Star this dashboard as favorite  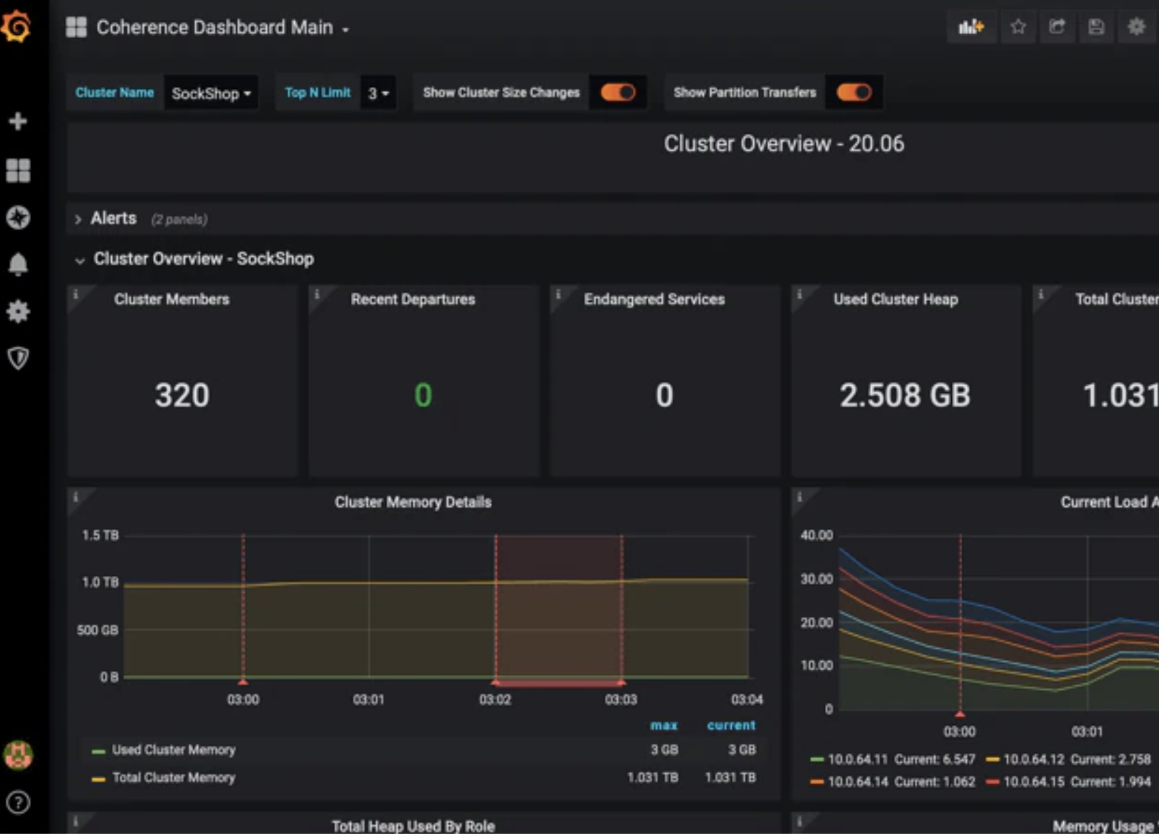pos(1018,27)
